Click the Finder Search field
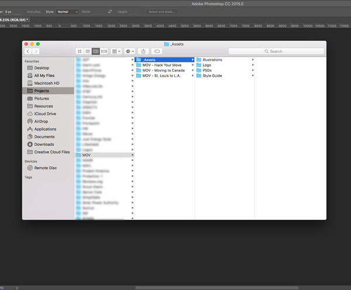The height and width of the screenshot is (290, 351). tap(276, 52)
